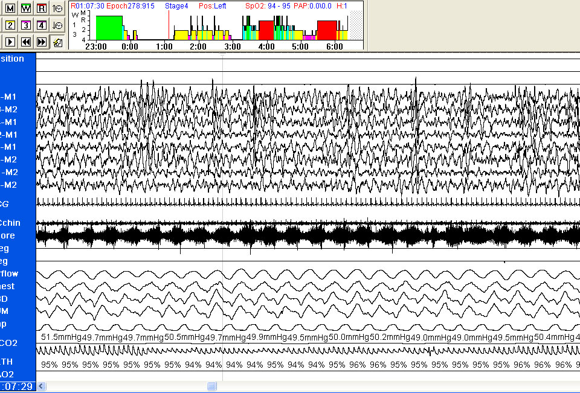Jump to 2:00 on the hypnogram timeline
580x393 pixels.
[x=198, y=46]
